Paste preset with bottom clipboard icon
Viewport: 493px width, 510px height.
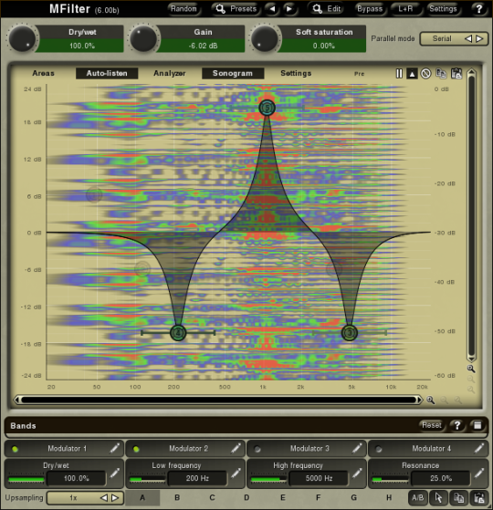(479, 497)
